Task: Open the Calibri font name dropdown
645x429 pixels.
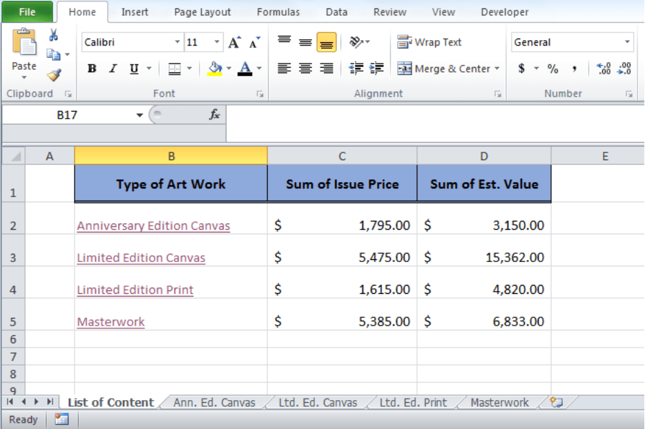Action: 177,42
